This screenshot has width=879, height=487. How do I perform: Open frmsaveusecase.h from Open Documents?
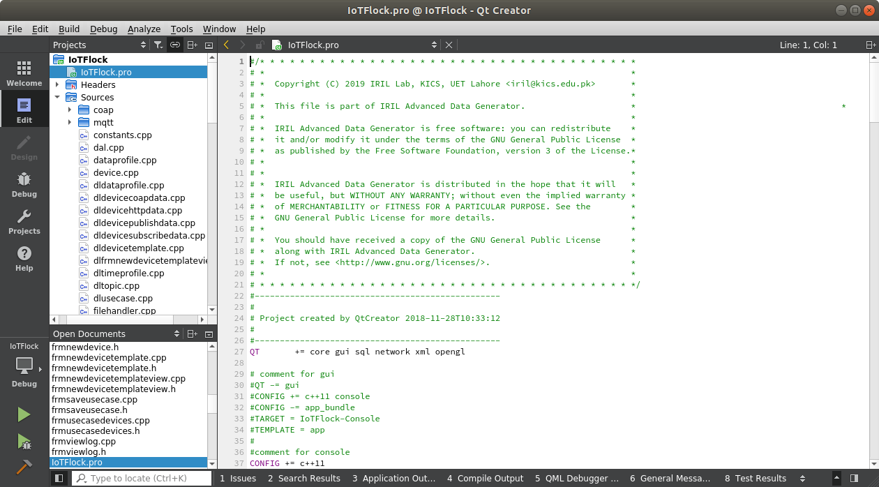(x=89, y=410)
